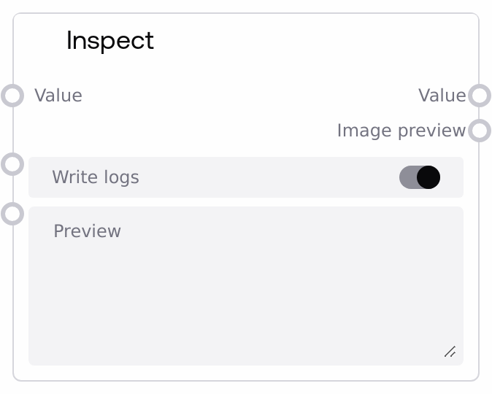Click the Image preview output label
The image size is (492, 394).
point(401,131)
